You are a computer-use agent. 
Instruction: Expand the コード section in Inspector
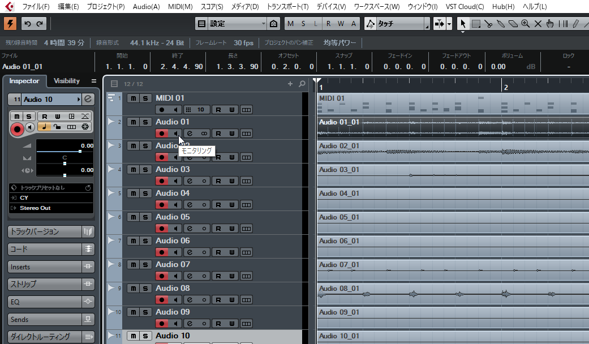point(45,249)
